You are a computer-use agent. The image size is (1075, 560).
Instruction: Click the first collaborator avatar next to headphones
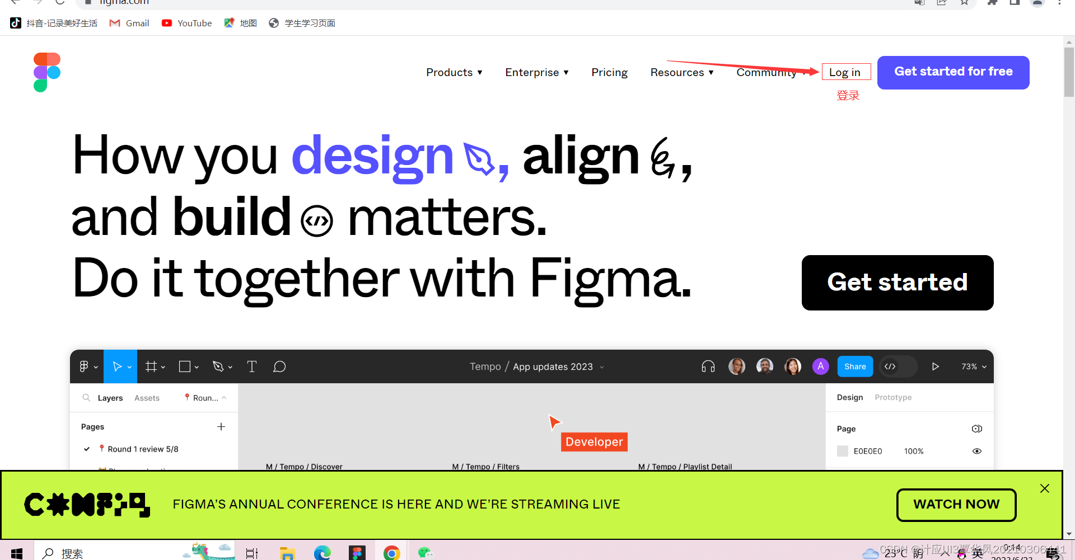coord(737,366)
